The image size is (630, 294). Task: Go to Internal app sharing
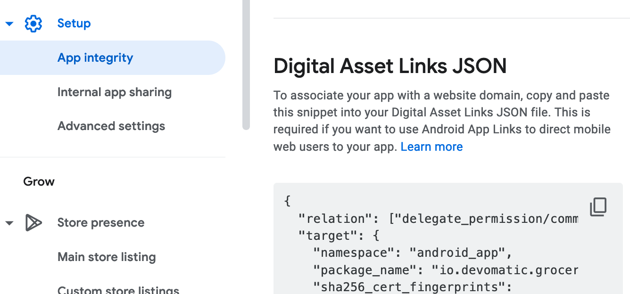click(x=114, y=92)
